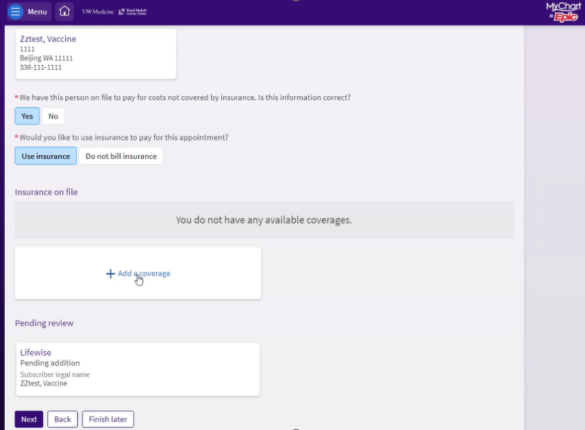
Task: Click the UW Medicine logo
Action: tap(98, 11)
